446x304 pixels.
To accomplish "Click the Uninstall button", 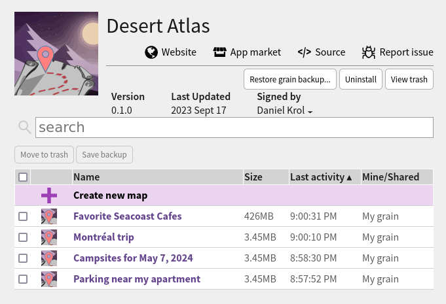I will (x=361, y=79).
